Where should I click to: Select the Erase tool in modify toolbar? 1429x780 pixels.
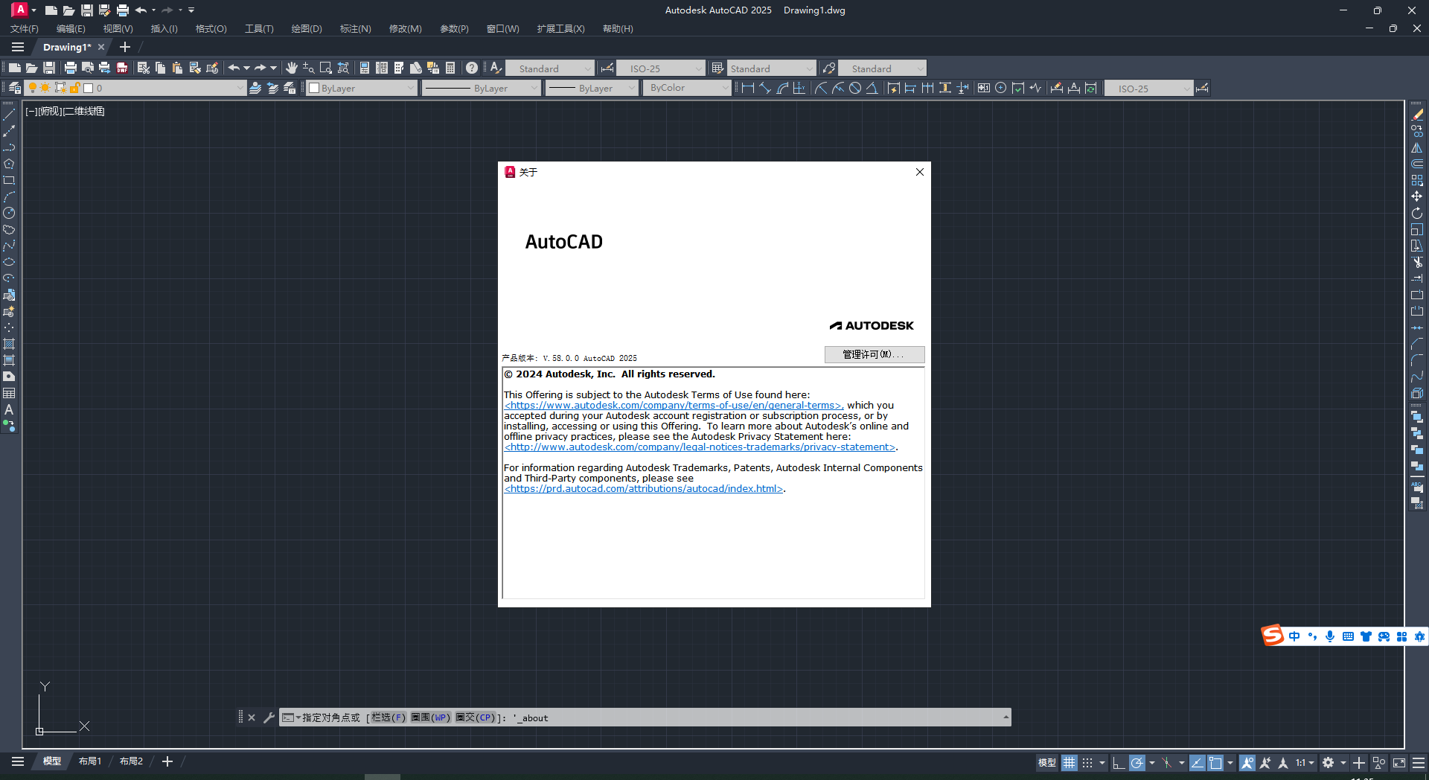click(x=1417, y=115)
